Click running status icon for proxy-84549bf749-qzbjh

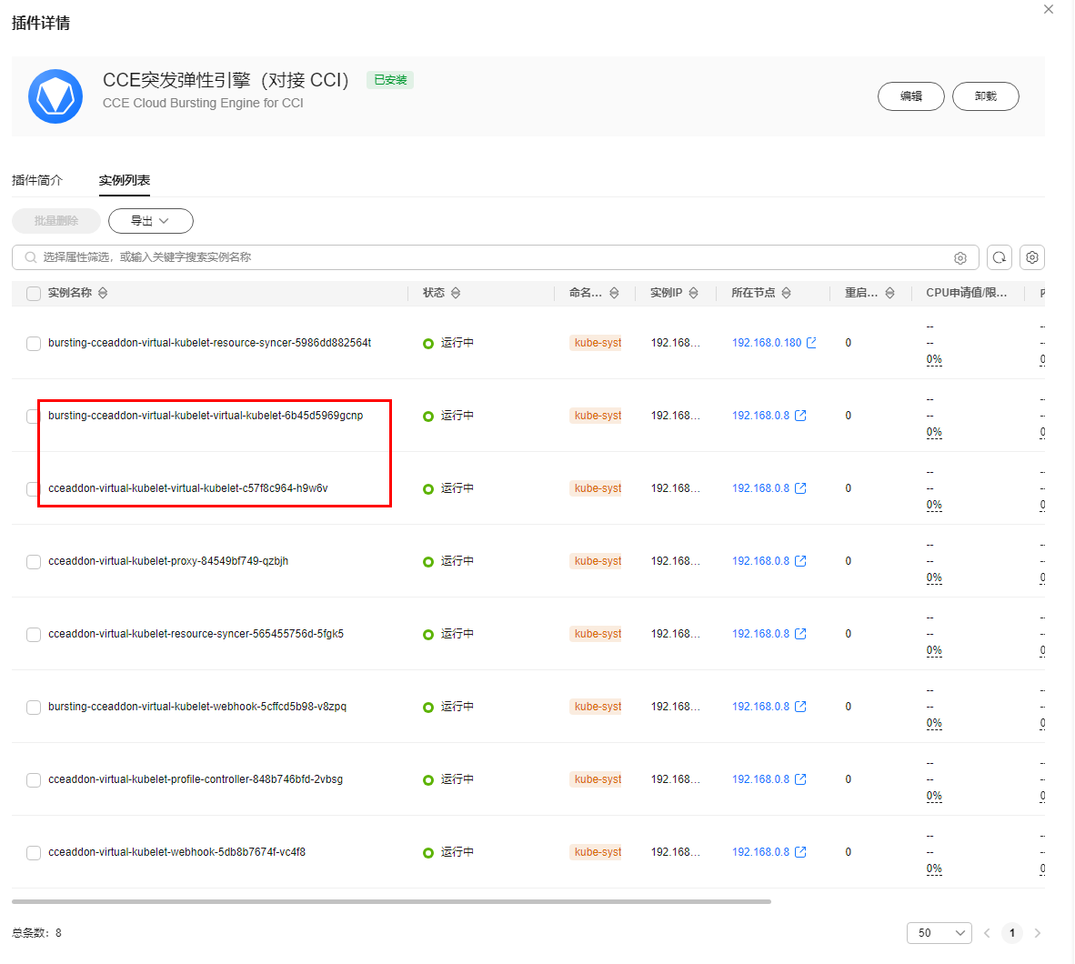428,561
